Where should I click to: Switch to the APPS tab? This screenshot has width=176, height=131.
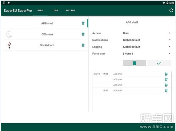pos(40,11)
